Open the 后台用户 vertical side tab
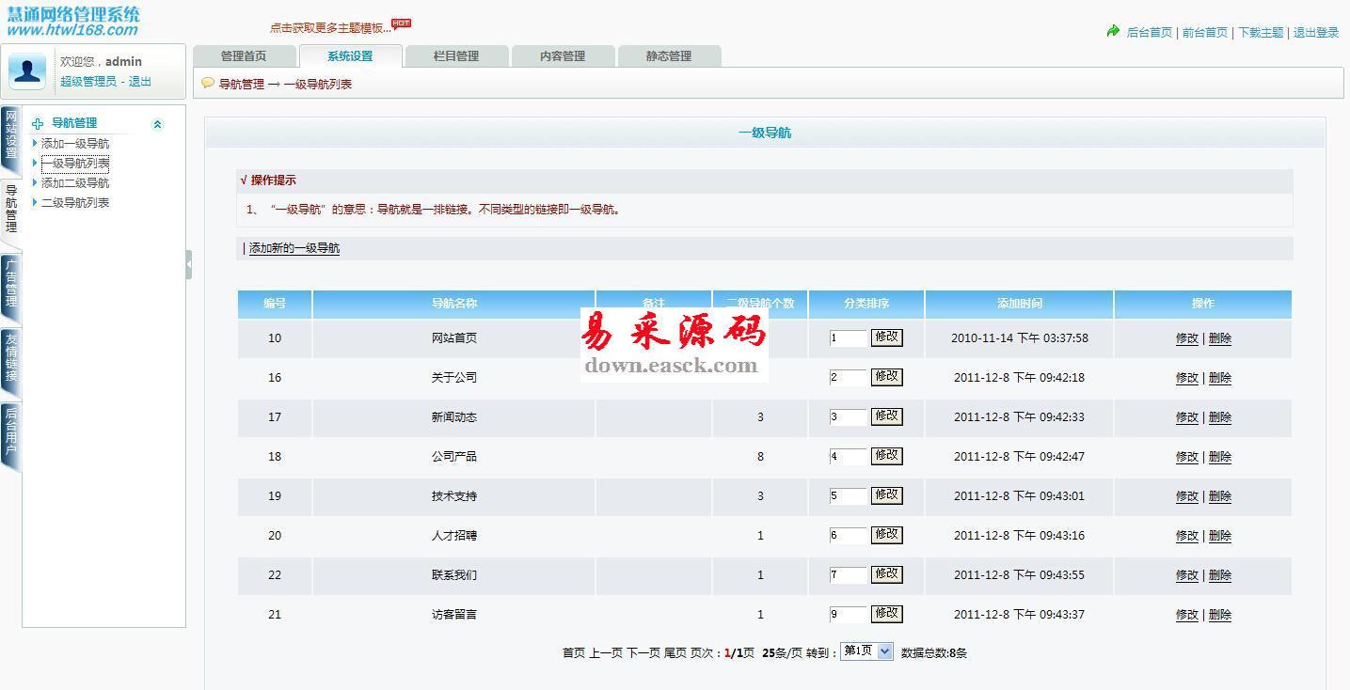This screenshot has width=1350, height=690. [x=10, y=432]
